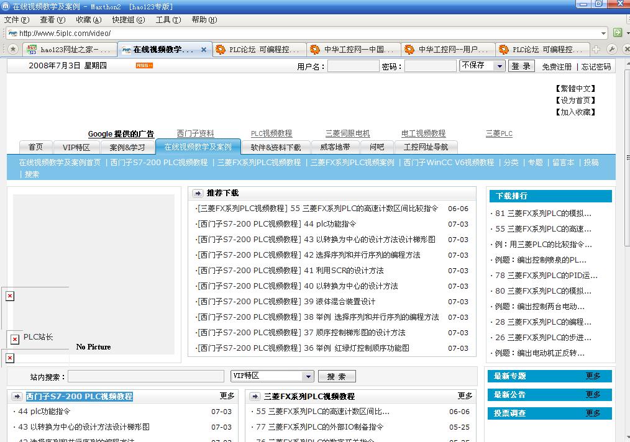Image resolution: width=630 pixels, height=442 pixels.
Task: Click the 加入收藏 link
Action: tap(575, 112)
